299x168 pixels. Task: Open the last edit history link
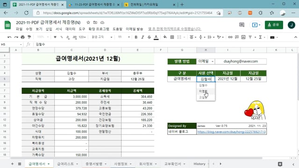174,29
